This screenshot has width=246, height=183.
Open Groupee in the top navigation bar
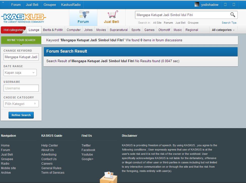coord(50,5)
